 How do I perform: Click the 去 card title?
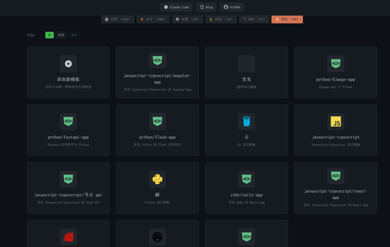(247, 137)
